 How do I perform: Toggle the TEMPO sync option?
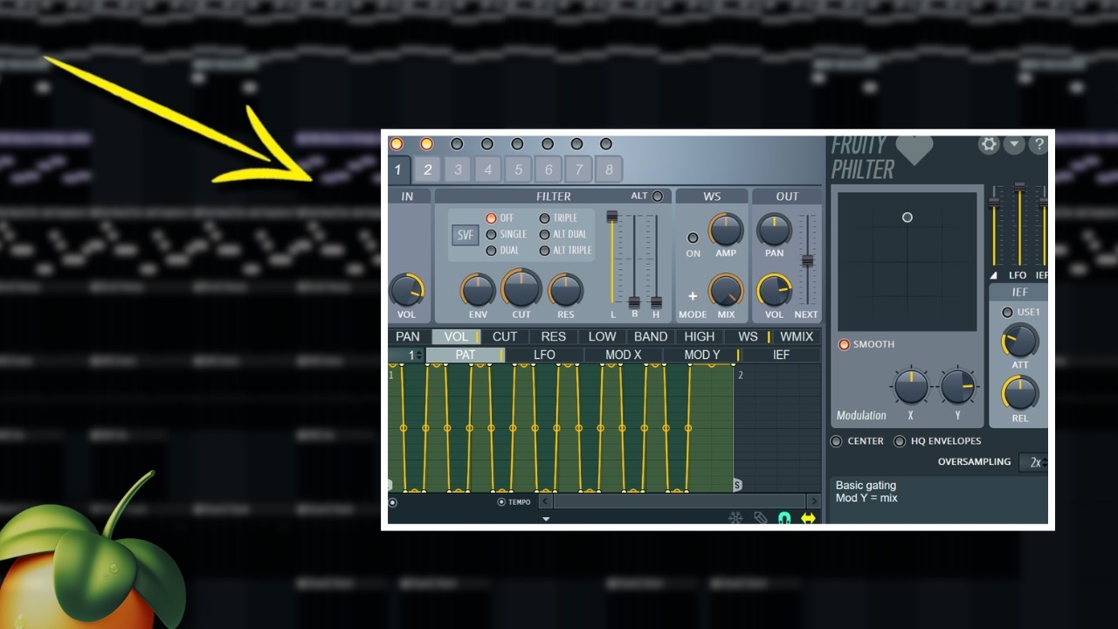pyautogui.click(x=501, y=502)
